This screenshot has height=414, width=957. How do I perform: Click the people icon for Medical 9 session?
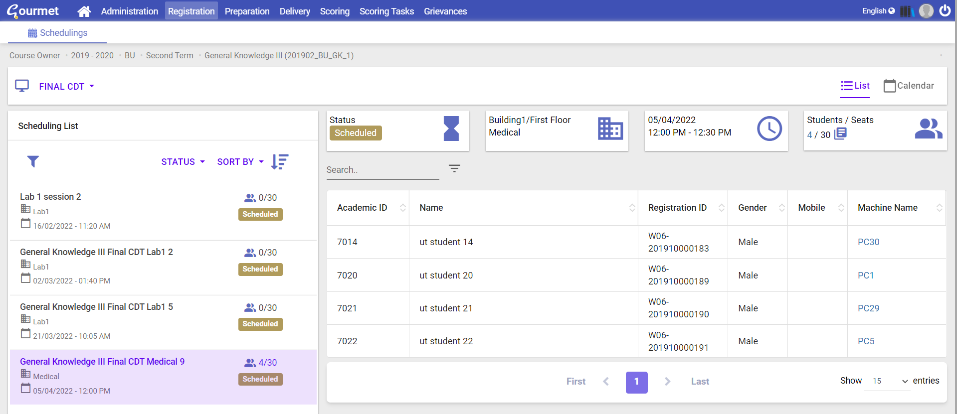point(250,363)
